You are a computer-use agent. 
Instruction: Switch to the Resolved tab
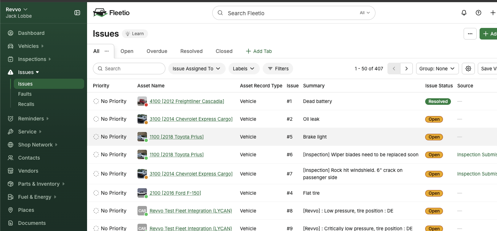pyautogui.click(x=191, y=51)
